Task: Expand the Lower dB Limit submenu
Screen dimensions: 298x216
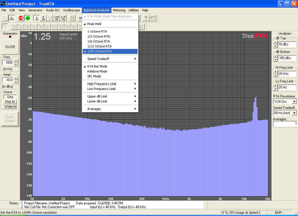Action: click(x=110, y=101)
